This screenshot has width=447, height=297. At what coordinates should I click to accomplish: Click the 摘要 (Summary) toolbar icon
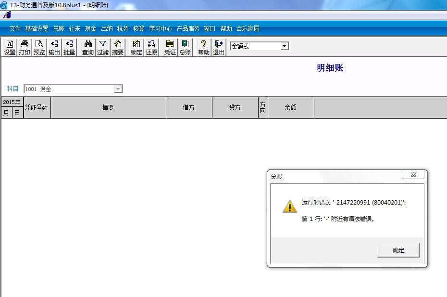[x=118, y=47]
